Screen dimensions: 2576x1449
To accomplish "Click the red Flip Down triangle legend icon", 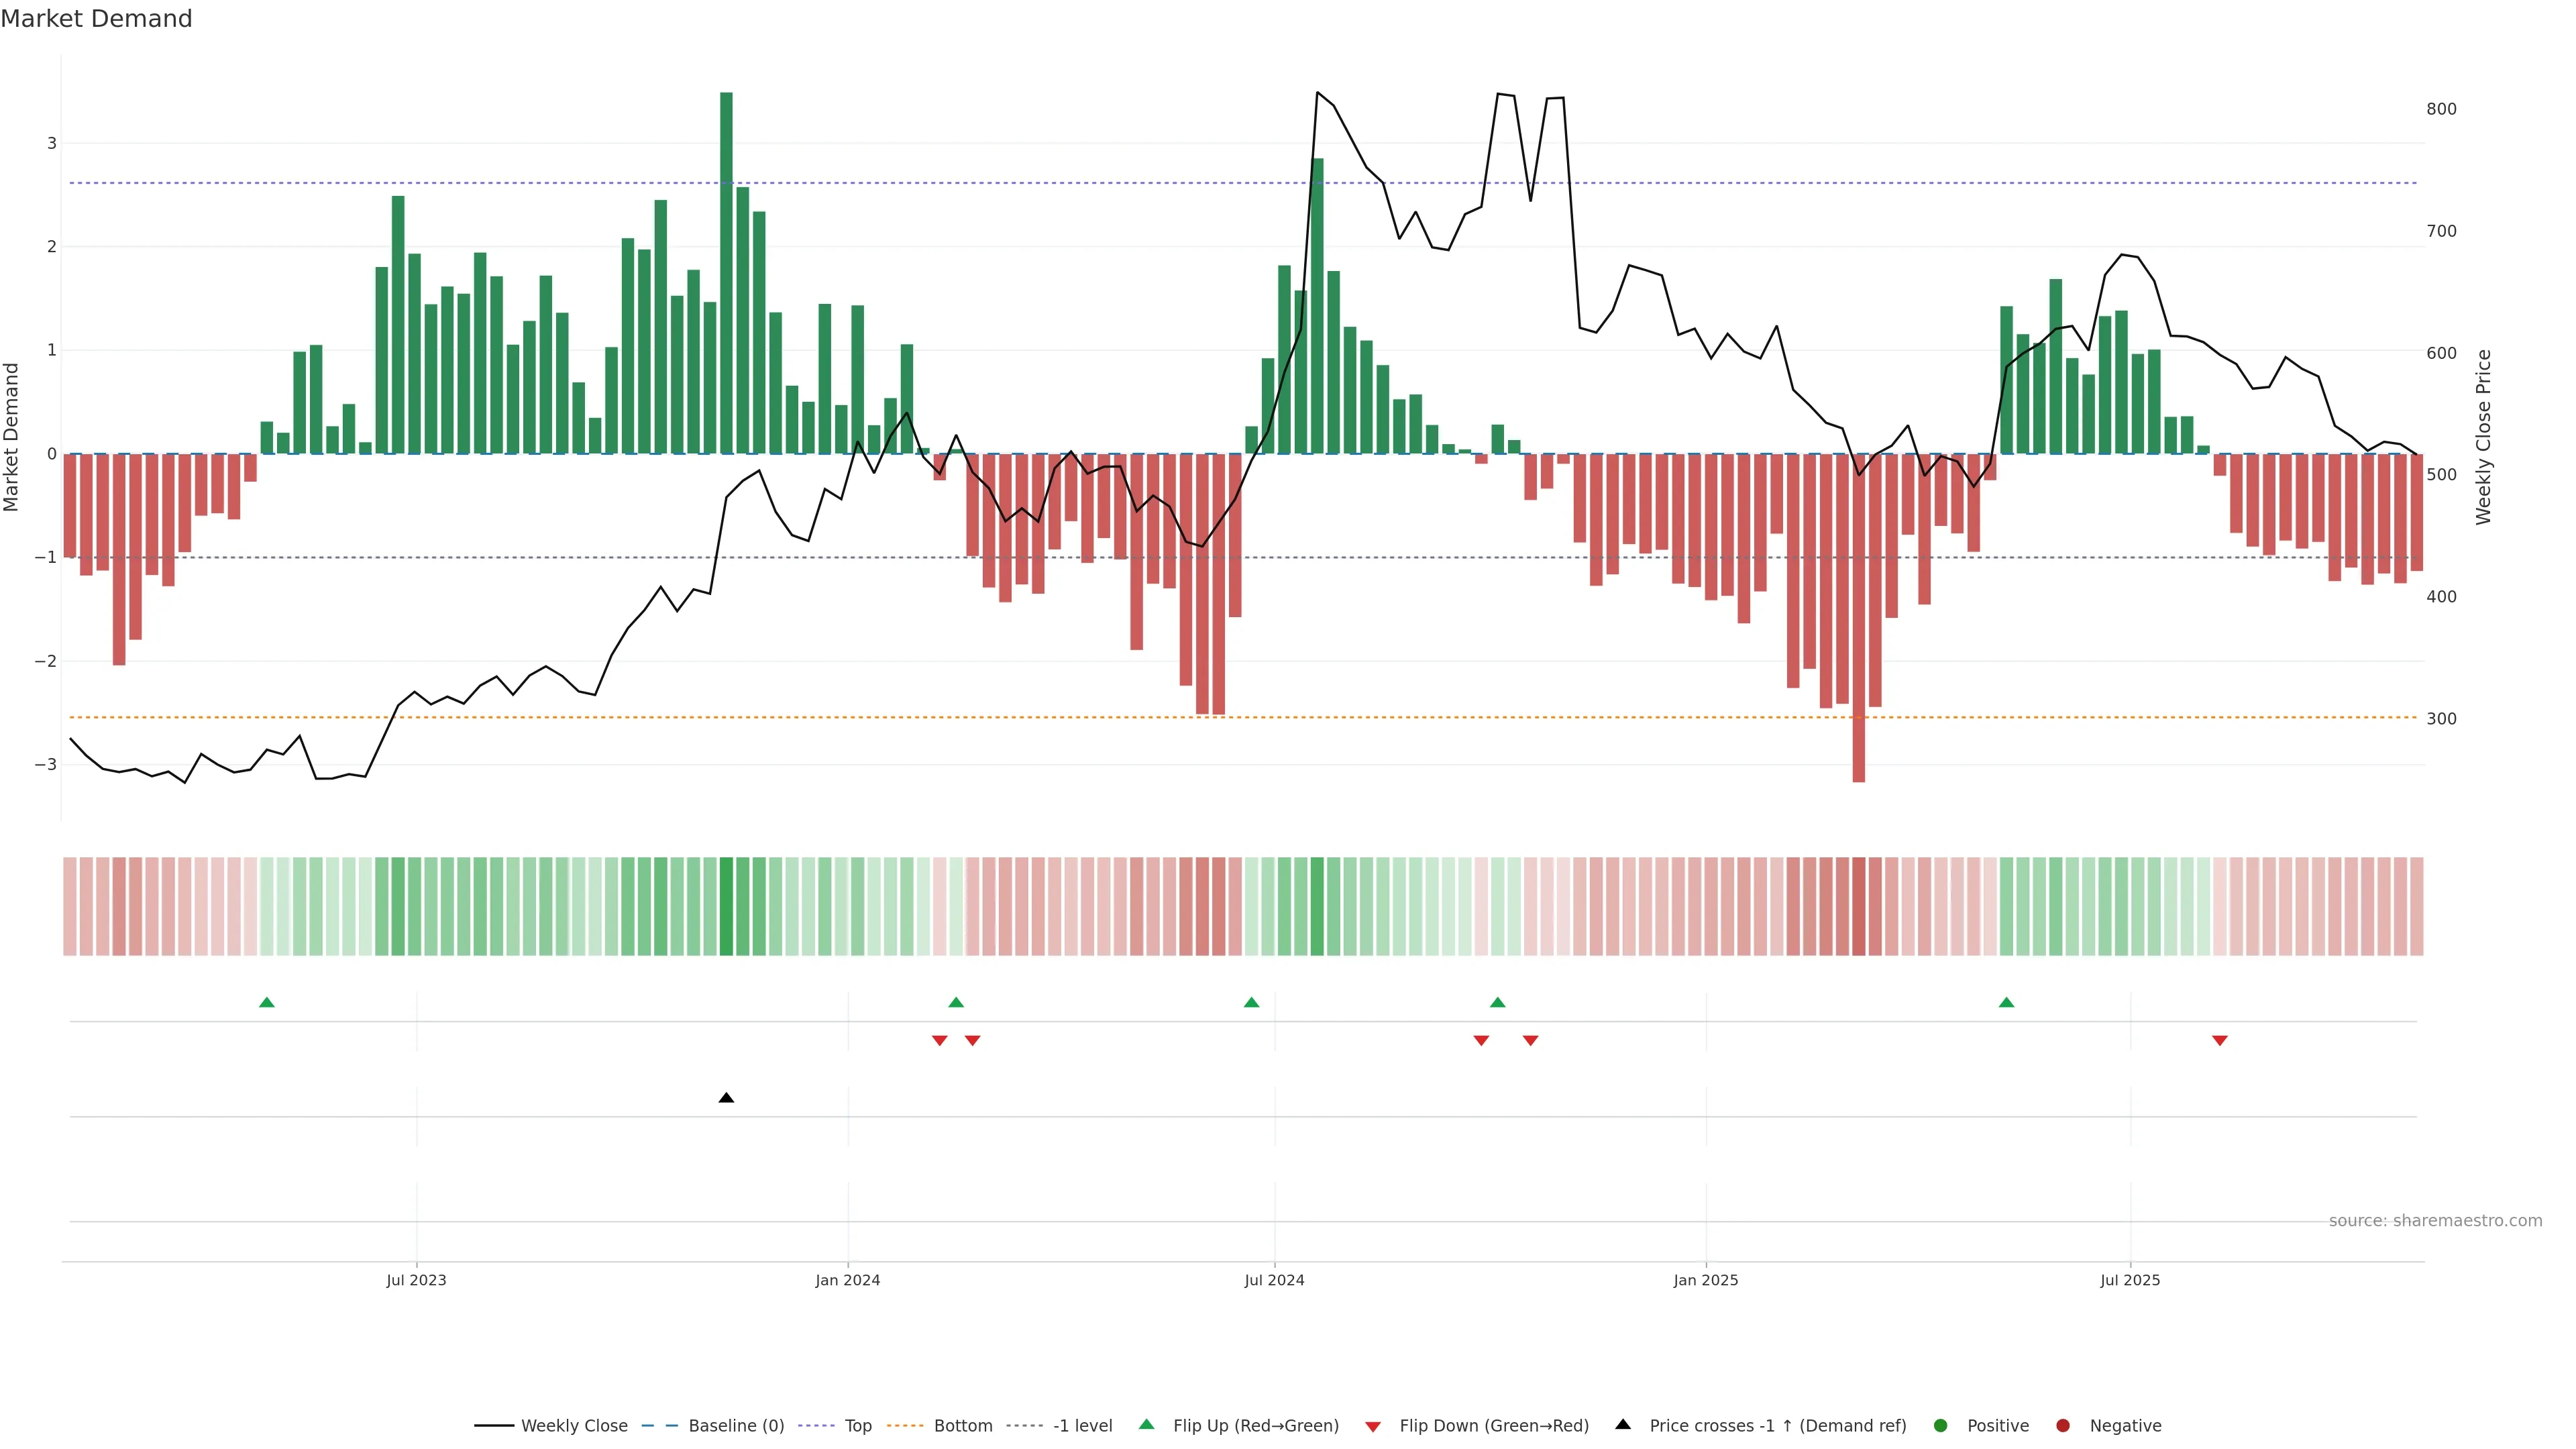I will click(1373, 1426).
